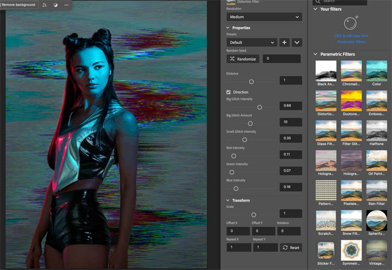
Task: Collapse the Transform section
Action: click(228, 200)
